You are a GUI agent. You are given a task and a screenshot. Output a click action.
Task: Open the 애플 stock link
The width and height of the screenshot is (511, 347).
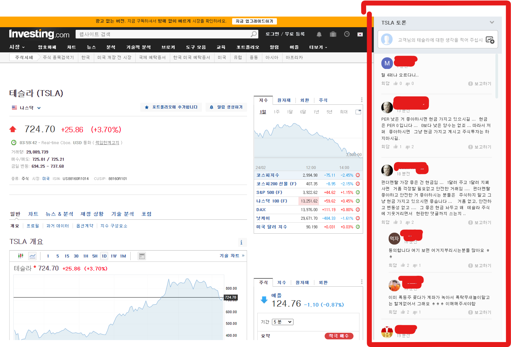(277, 295)
